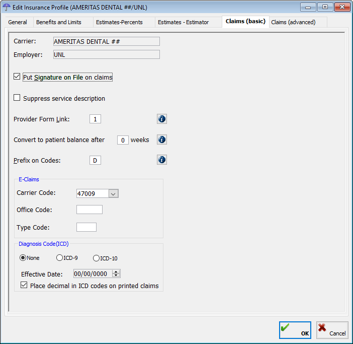Screen dimensions: 353x344
Task: Click the Type Code text box
Action: pyautogui.click(x=86, y=227)
